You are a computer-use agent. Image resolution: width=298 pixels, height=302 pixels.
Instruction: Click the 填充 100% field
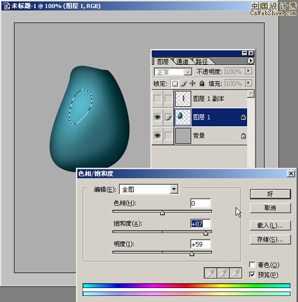234,84
